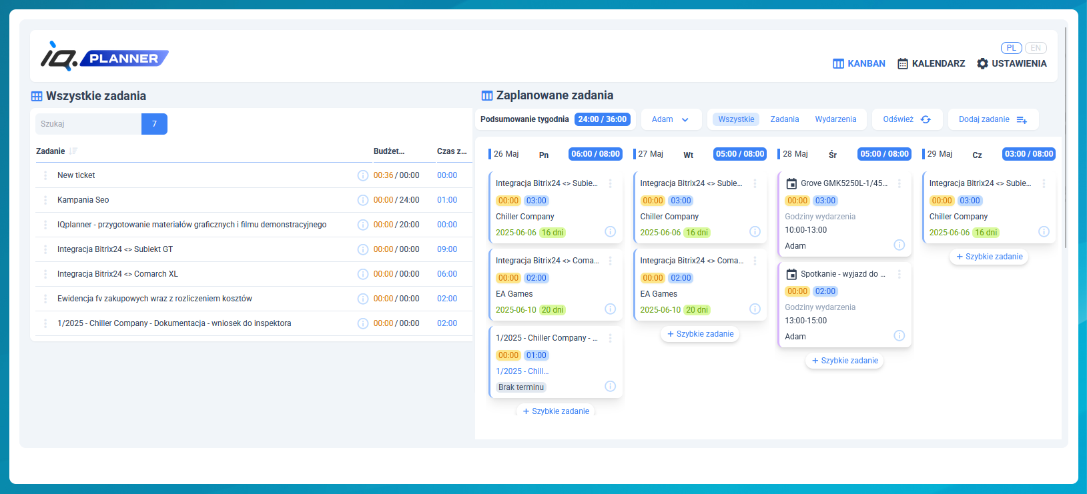The width and height of the screenshot is (1087, 494).
Task: Click the IQ Planner logo
Action: click(x=105, y=57)
